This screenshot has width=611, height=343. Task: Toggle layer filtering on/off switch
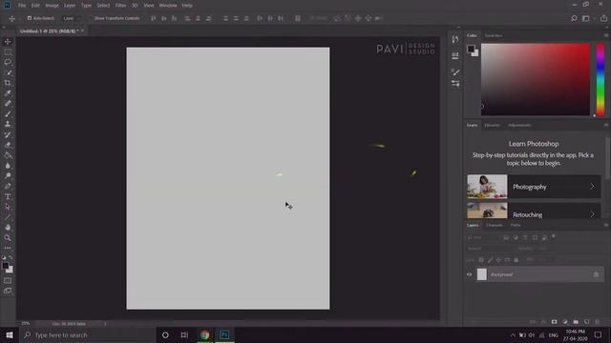pyautogui.click(x=554, y=236)
